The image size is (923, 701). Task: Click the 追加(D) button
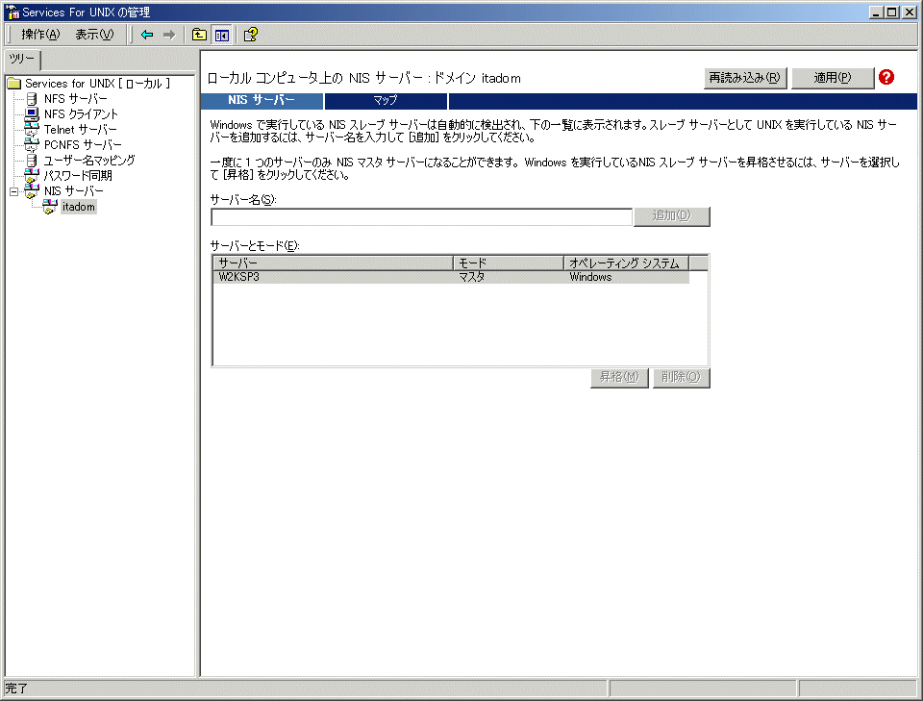pyautogui.click(x=672, y=216)
